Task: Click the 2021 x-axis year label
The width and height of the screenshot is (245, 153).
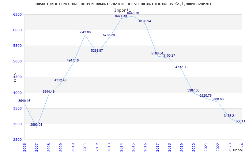Action: pos(206,147)
